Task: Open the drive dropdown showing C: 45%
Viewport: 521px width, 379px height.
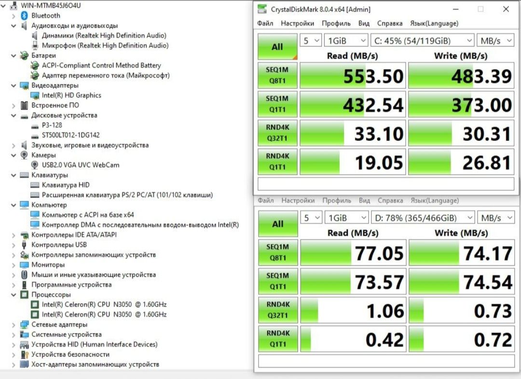Action: tap(422, 41)
